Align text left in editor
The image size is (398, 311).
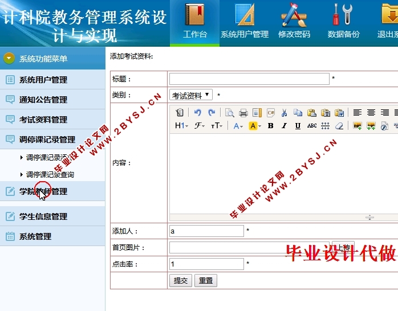(357, 112)
